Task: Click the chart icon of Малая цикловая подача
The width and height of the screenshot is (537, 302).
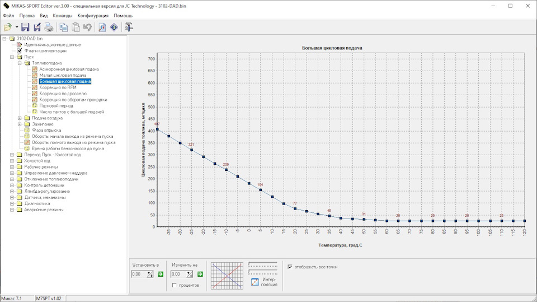Action: tap(35, 75)
